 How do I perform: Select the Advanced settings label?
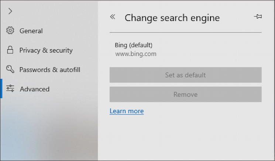(35, 89)
